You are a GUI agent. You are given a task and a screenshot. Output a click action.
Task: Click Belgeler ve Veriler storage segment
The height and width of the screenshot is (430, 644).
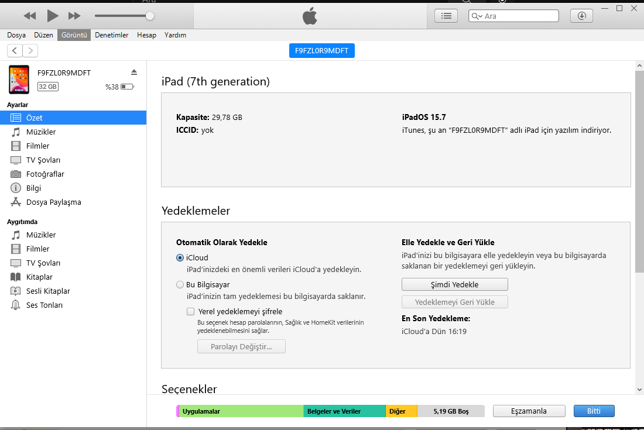(345, 411)
